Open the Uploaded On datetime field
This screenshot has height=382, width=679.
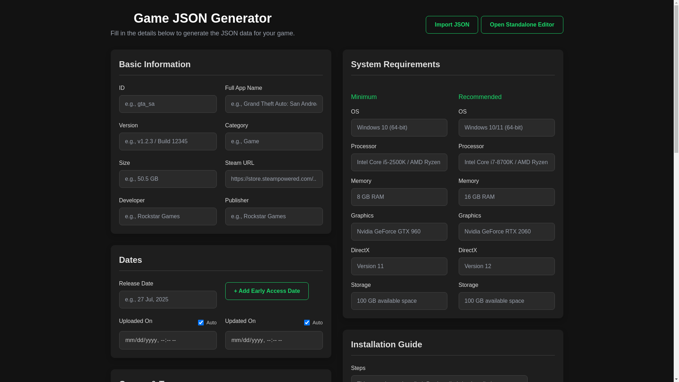pyautogui.click(x=168, y=340)
